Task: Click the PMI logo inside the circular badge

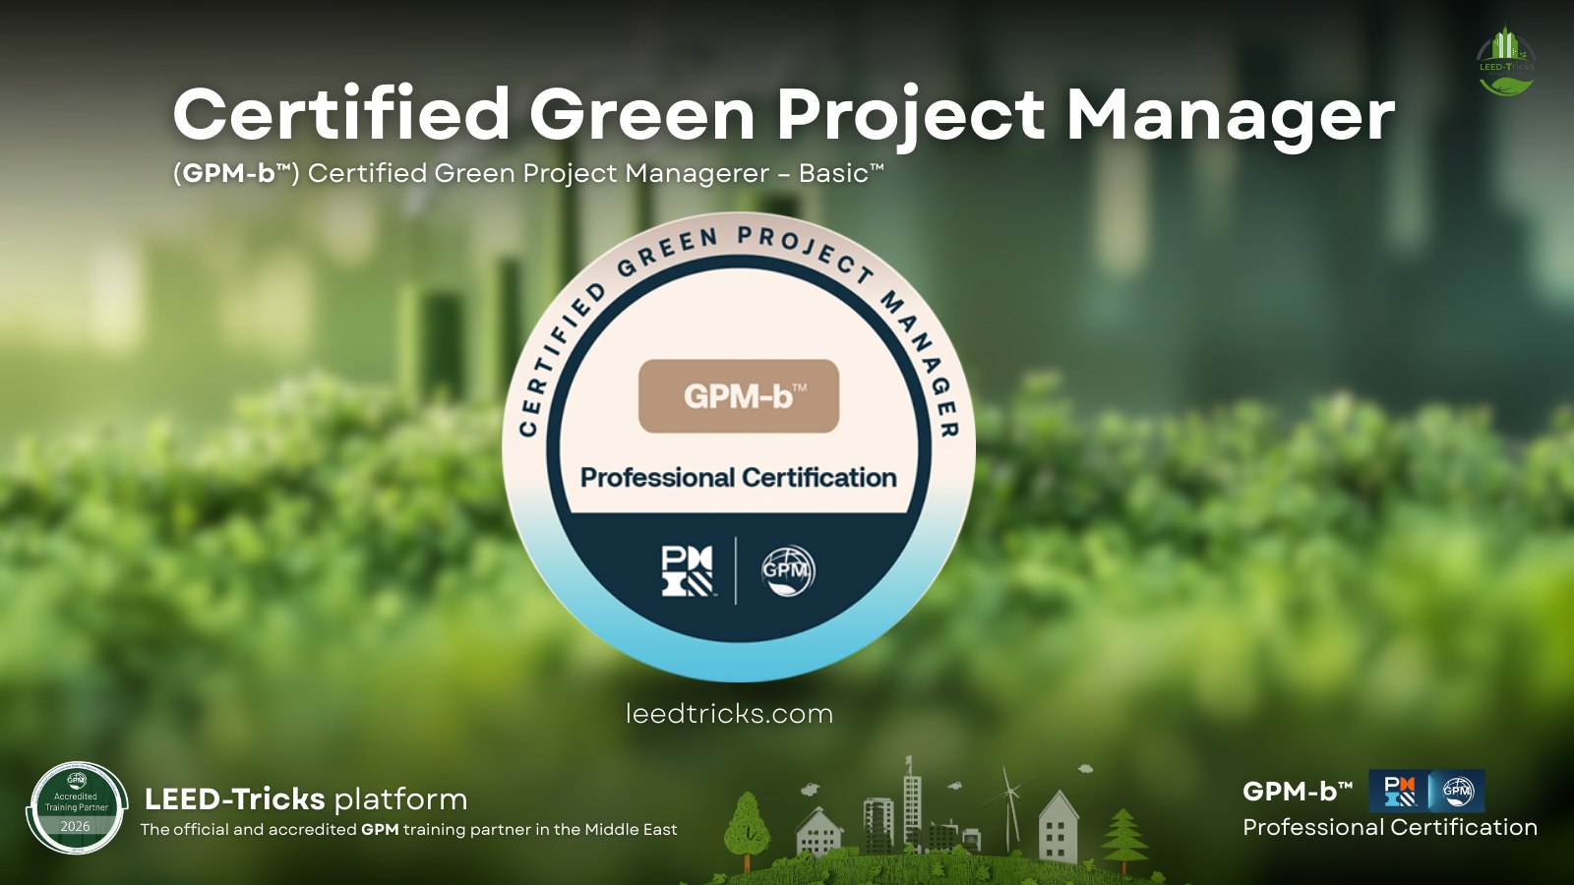Action: pyautogui.click(x=687, y=571)
